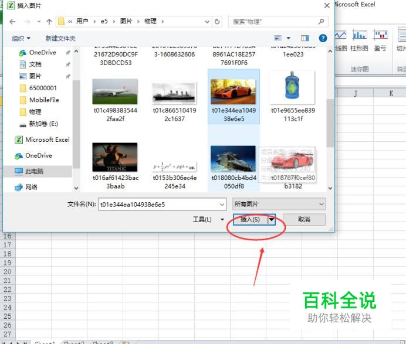Open recent locations dropdown arrow

pos(39,22)
